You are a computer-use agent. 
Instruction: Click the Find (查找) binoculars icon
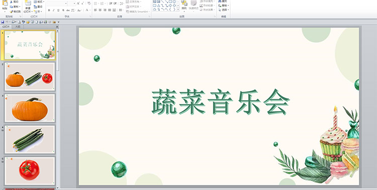(220, 1)
